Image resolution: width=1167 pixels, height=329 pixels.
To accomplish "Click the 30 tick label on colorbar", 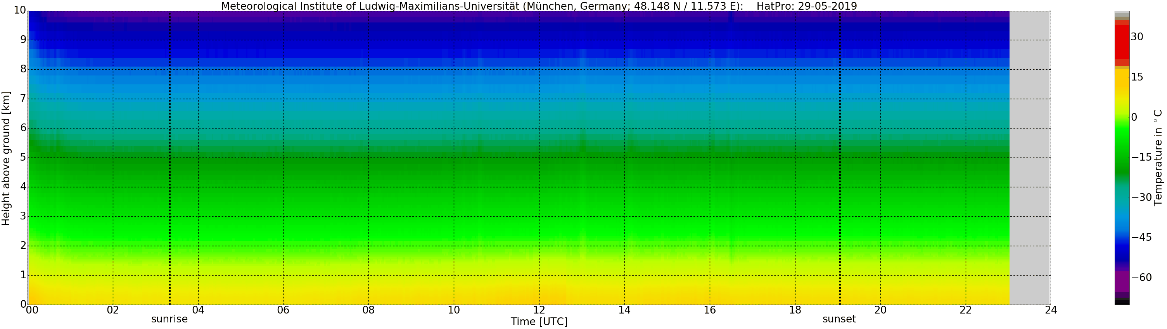I will click(x=1137, y=37).
